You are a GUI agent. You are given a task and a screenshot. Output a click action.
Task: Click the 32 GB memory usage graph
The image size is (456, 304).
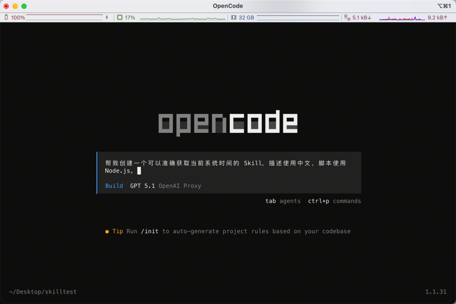tap(298, 17)
